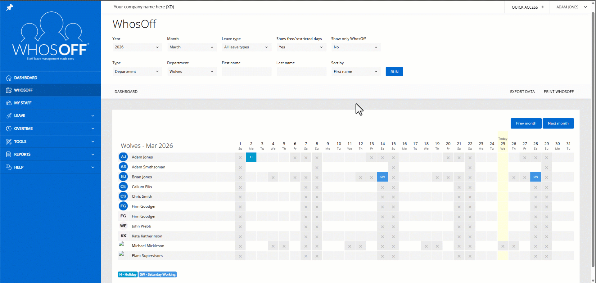Open the Leave type dropdown
This screenshot has width=596, height=283.
246,47
